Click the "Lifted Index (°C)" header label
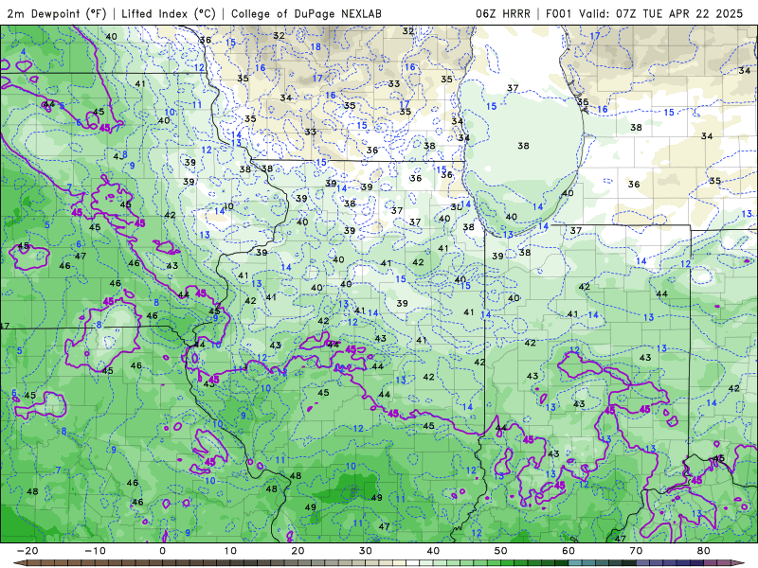Screen dimensions: 758x568 click(x=169, y=13)
